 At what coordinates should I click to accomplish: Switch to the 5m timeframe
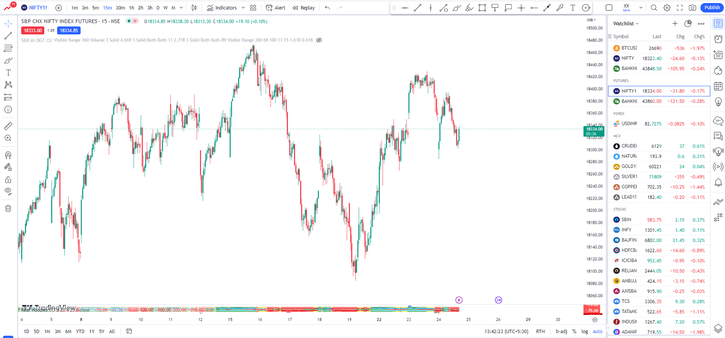(95, 8)
